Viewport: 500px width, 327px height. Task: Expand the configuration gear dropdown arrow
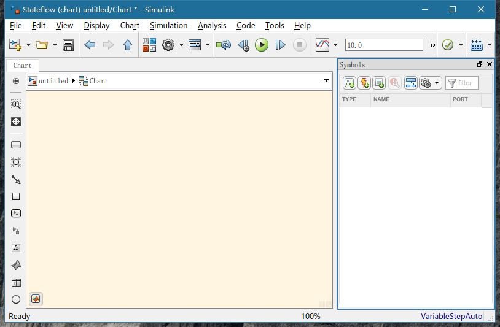click(x=181, y=45)
